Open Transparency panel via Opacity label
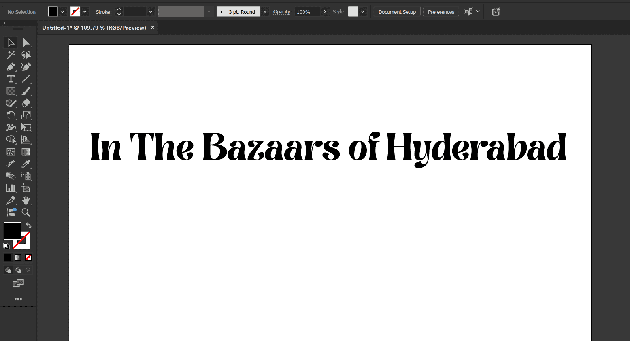 (283, 12)
